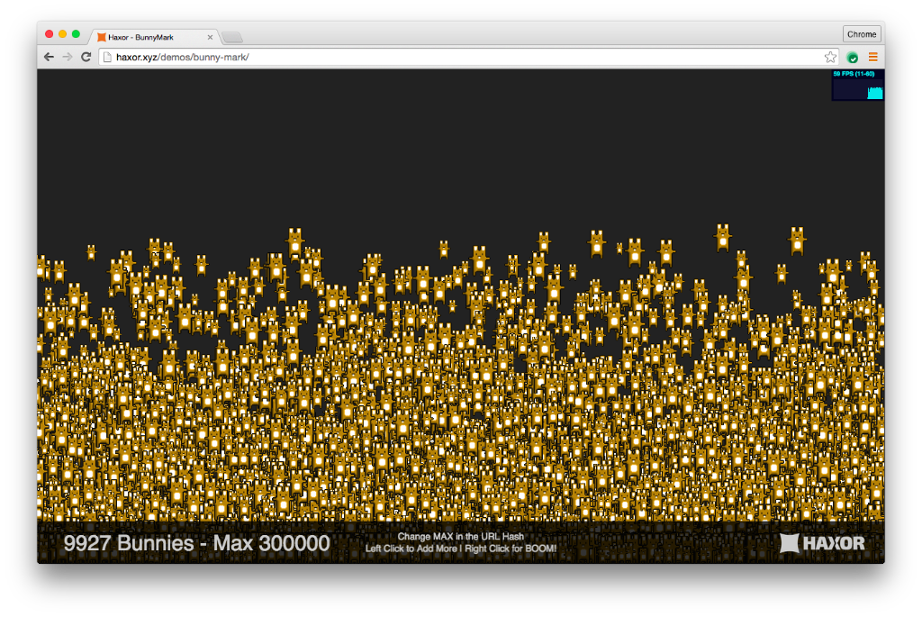Select the Haxor - BunnyMark tab
Viewport: 922px width, 617px height.
pyautogui.click(x=154, y=37)
